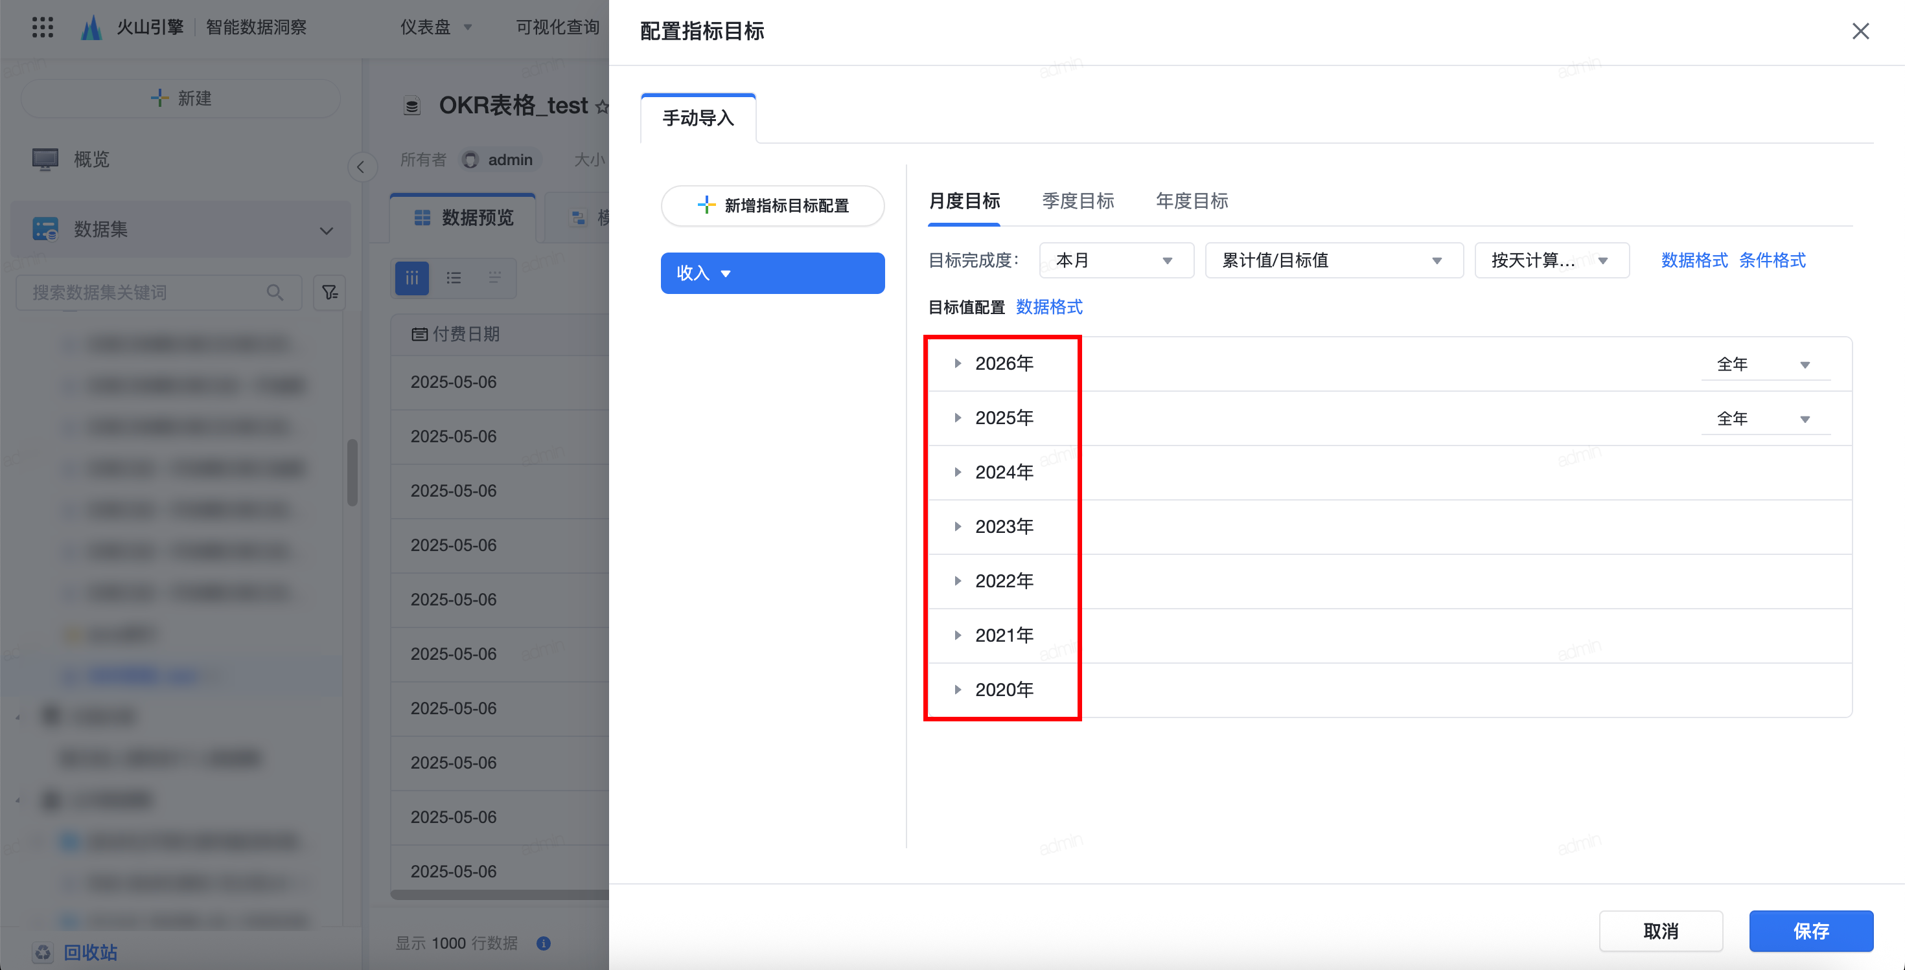Select the column grid view icon
The height and width of the screenshot is (970, 1905).
pyautogui.click(x=412, y=278)
